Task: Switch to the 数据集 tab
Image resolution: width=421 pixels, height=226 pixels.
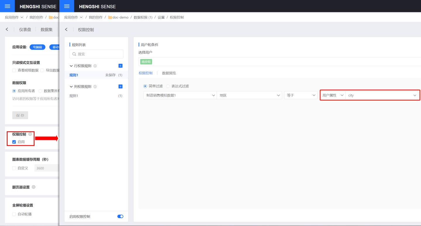Action: tap(46, 30)
